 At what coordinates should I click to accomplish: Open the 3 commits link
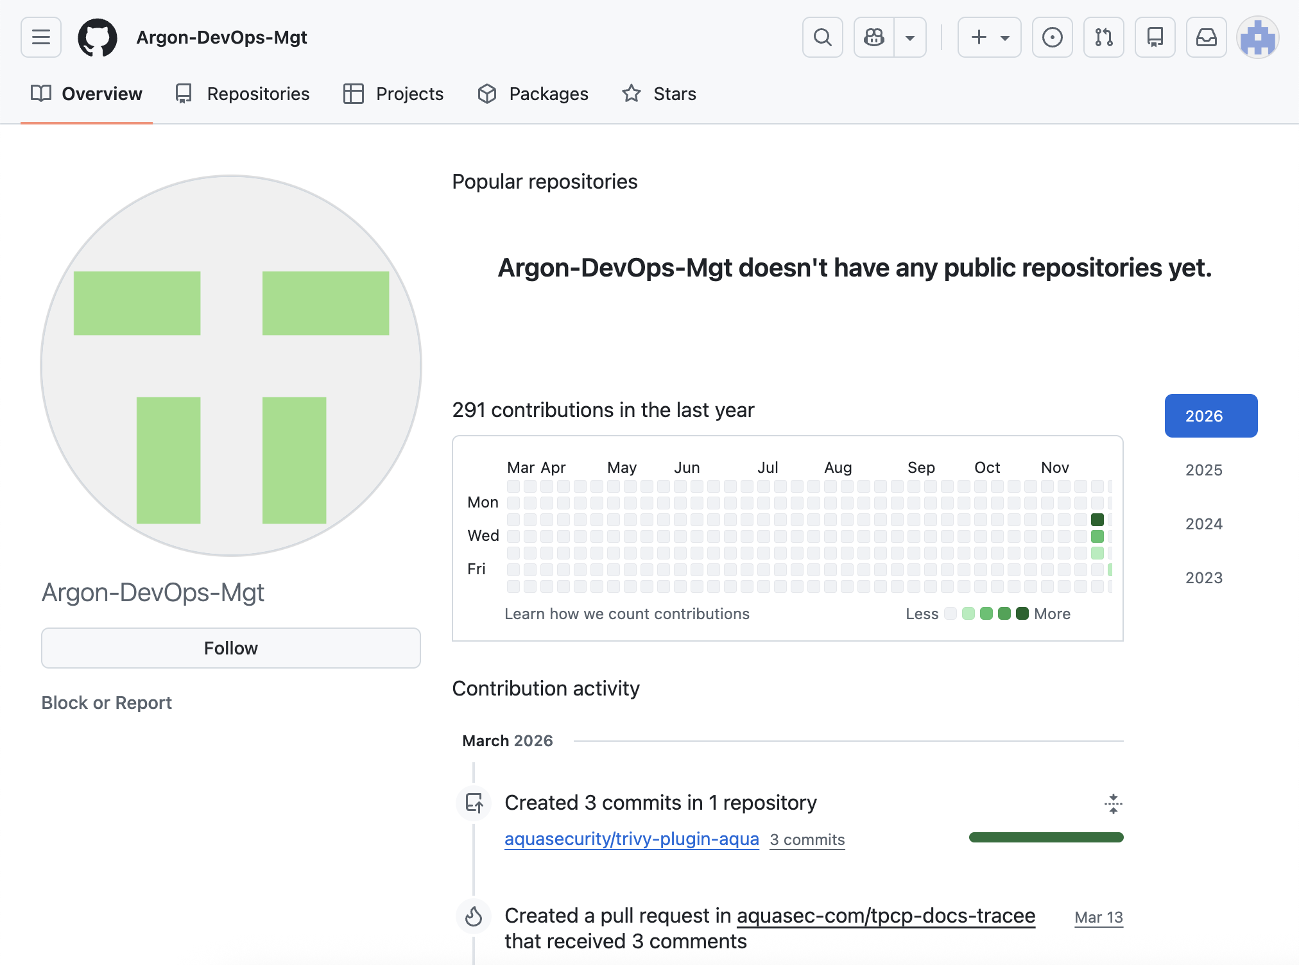pyautogui.click(x=807, y=840)
